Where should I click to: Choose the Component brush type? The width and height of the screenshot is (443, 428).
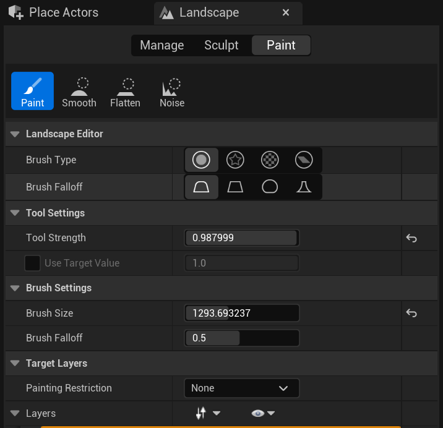click(x=304, y=160)
